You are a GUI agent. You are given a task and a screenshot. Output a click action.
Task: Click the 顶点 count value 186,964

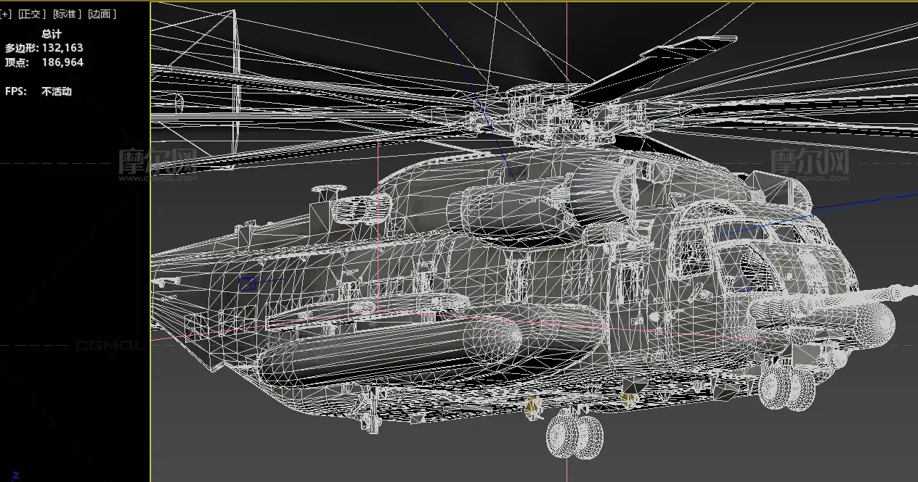(62, 62)
